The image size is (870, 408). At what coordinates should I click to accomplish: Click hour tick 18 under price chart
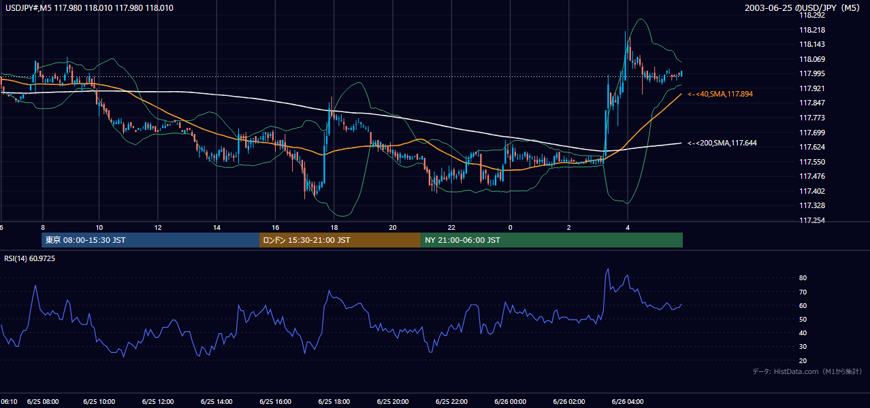334,227
